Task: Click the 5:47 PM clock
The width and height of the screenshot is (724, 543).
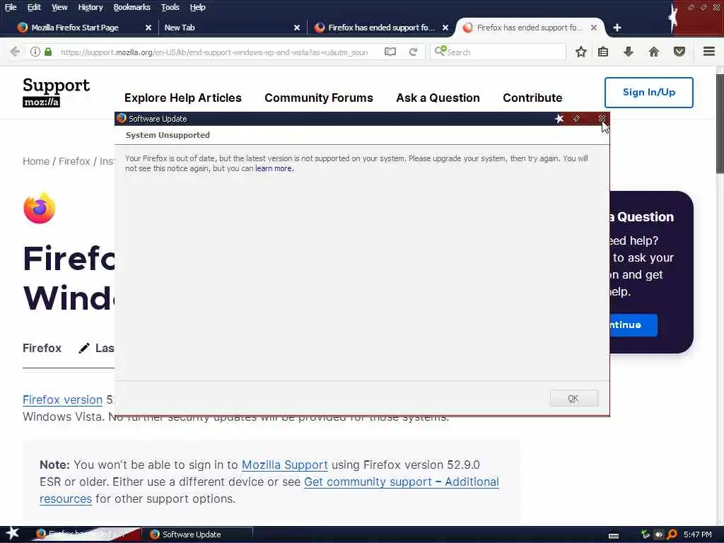Action: coord(697,535)
